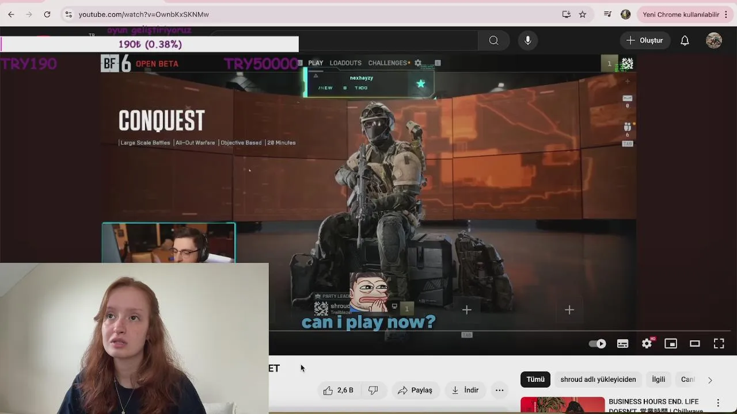Expand filter chips with right chevron arrow
This screenshot has width=737, height=414.
click(710, 379)
